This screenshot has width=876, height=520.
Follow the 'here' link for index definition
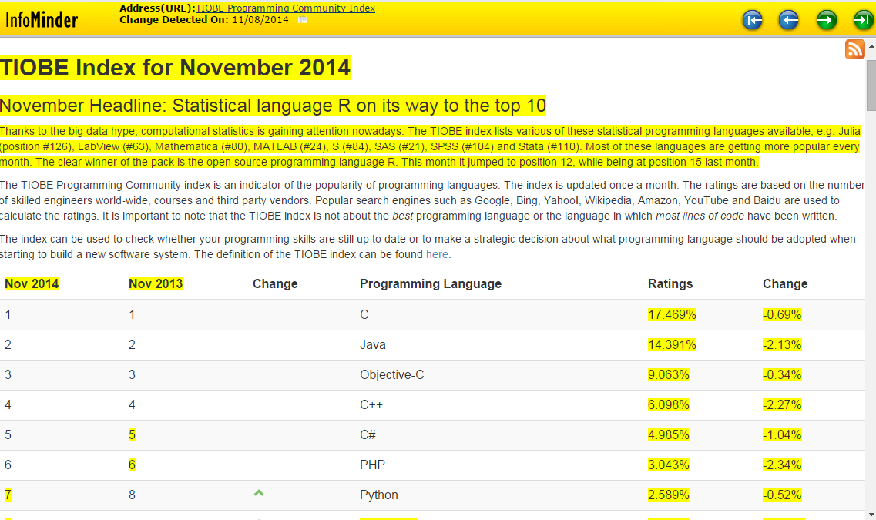point(437,255)
